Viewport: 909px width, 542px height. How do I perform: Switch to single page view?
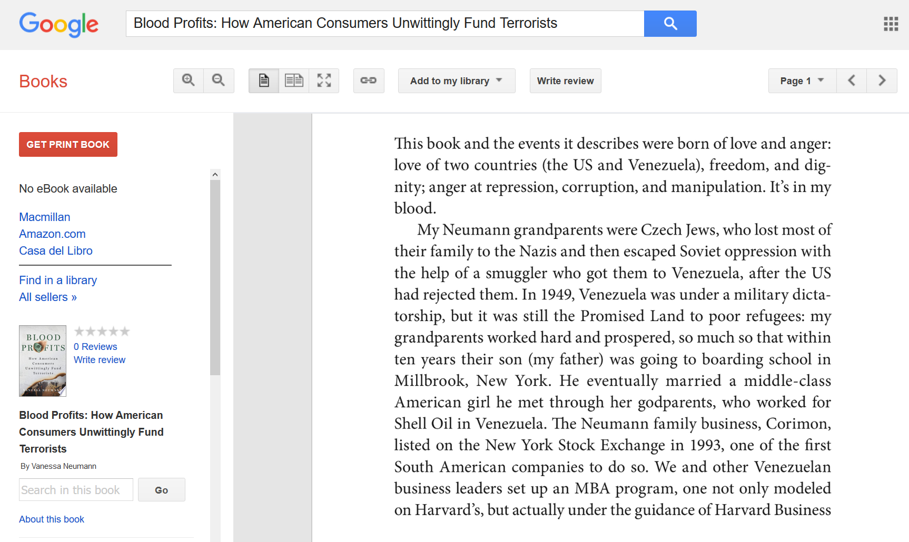click(264, 81)
